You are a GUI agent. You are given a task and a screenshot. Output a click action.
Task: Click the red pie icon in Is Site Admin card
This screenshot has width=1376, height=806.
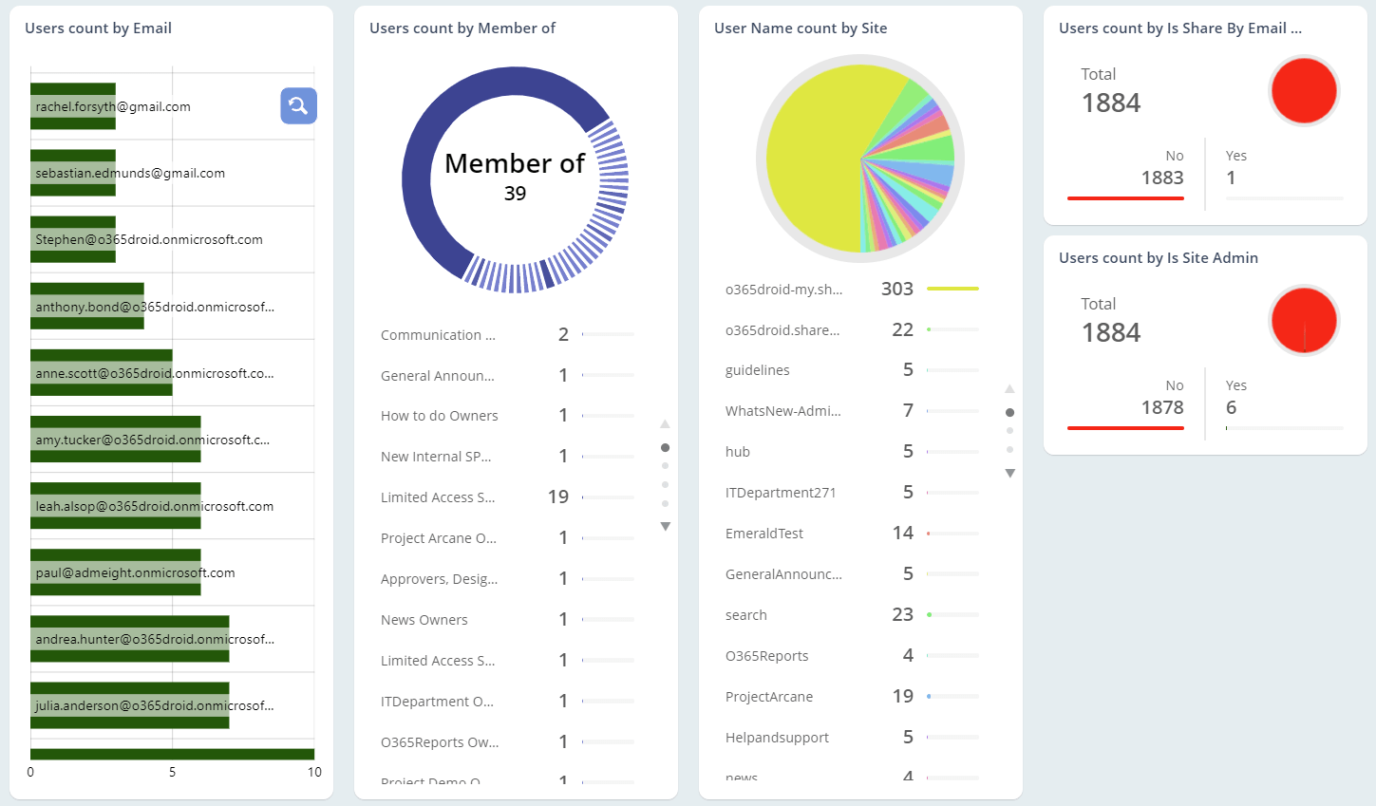[1303, 321]
